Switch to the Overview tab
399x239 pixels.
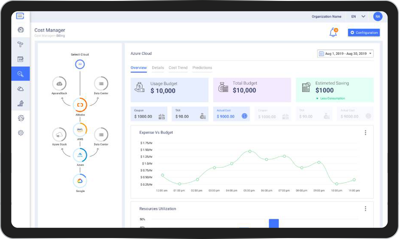(139, 68)
